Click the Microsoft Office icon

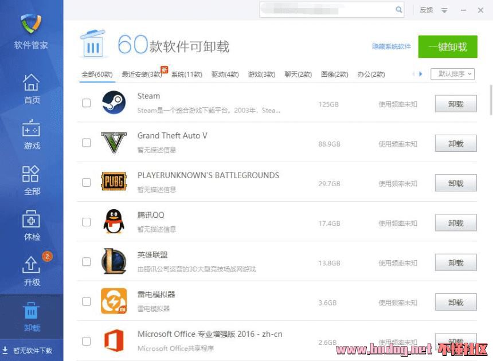click(x=114, y=340)
